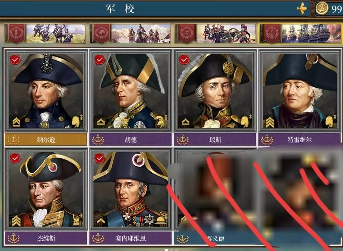Click the anchor icon beside 特雷维尔
Screen dimensions: 343x251
click(x=267, y=139)
